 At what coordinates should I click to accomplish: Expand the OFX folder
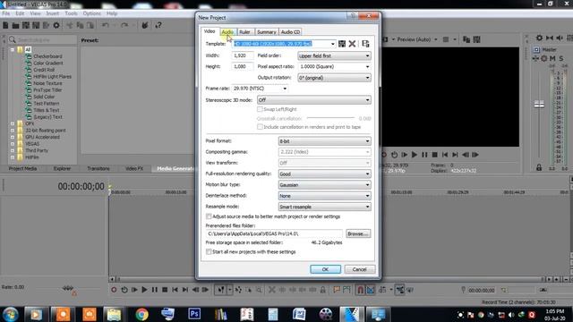pyautogui.click(x=13, y=123)
